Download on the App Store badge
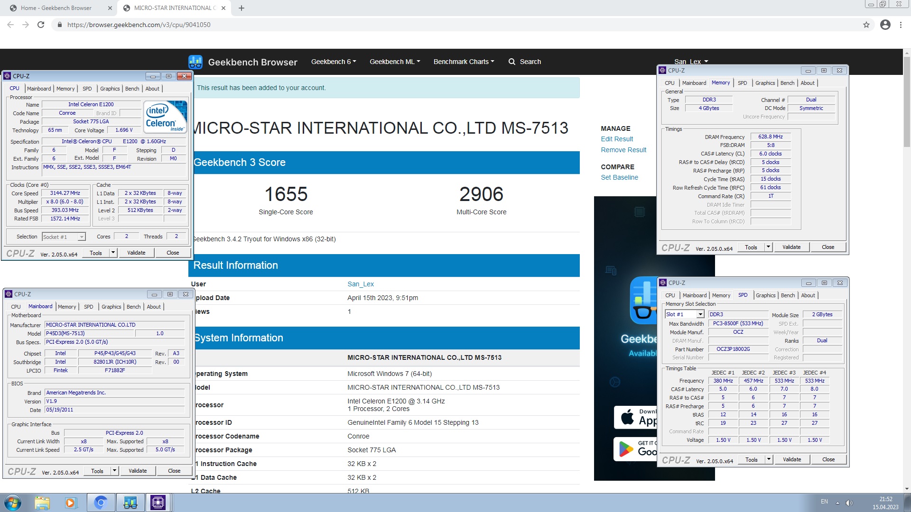This screenshot has height=512, width=911. pyautogui.click(x=635, y=417)
